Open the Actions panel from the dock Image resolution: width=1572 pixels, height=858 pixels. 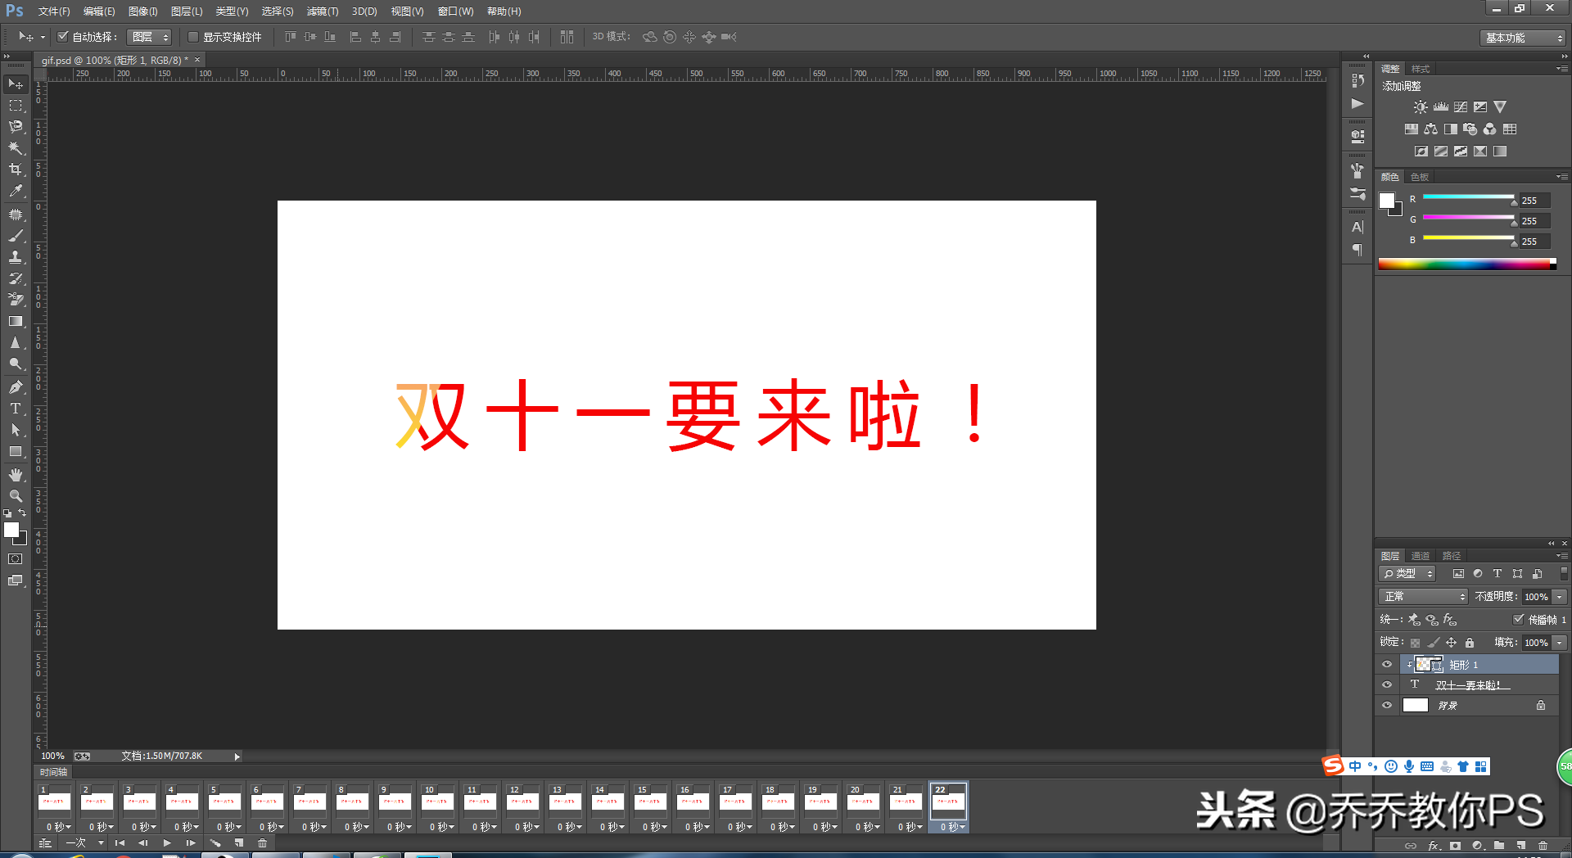tap(1357, 104)
